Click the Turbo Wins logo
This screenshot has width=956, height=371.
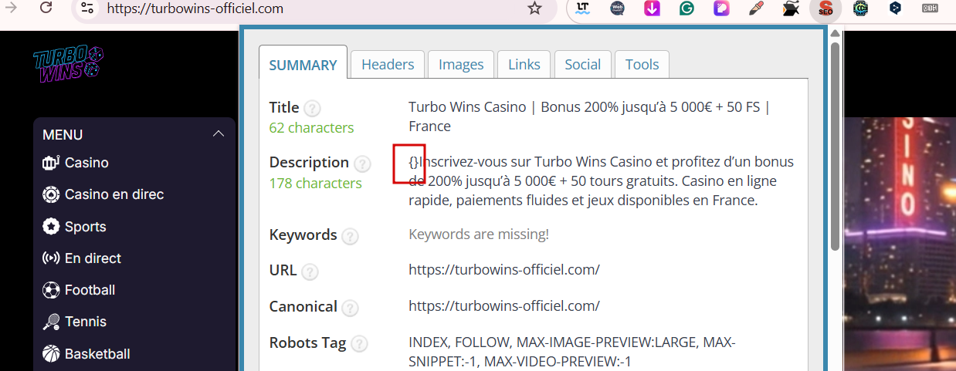[x=68, y=62]
